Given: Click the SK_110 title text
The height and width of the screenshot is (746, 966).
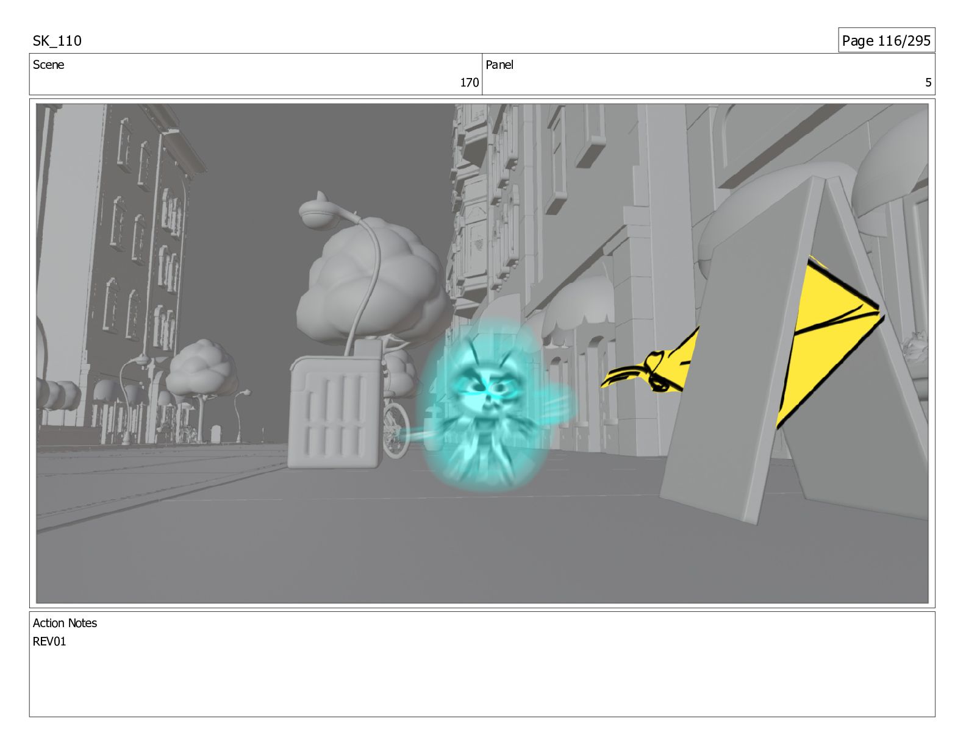Looking at the screenshot, I should pyautogui.click(x=57, y=41).
